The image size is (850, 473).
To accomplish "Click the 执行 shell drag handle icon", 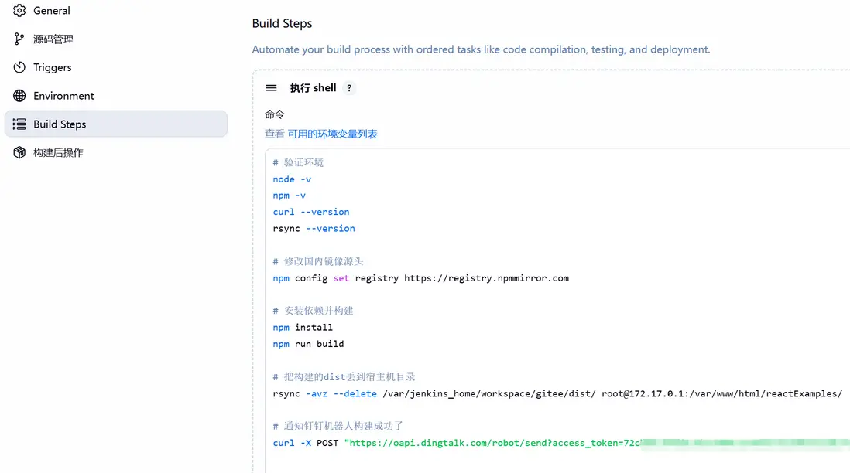I will pos(271,88).
